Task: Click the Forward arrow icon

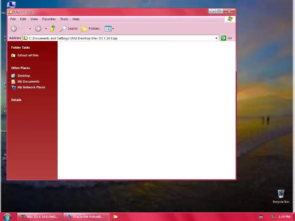Action: (38, 28)
